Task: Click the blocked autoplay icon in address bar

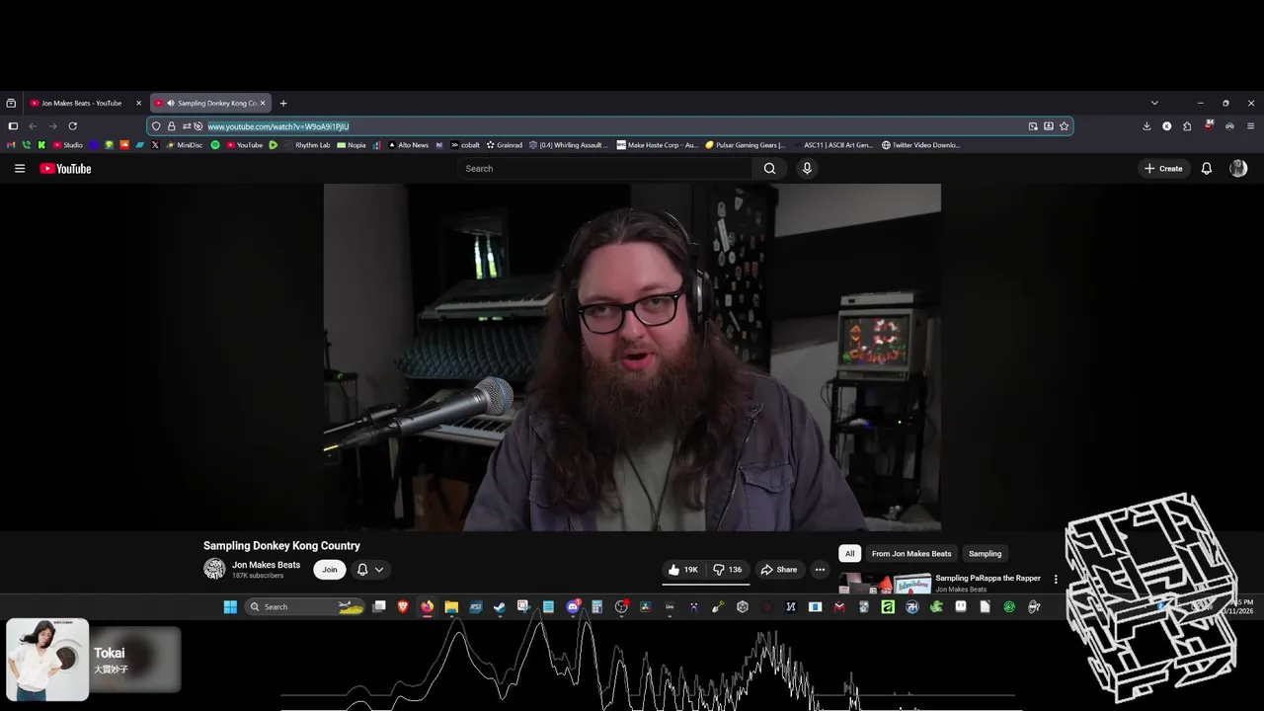Action: click(x=197, y=126)
